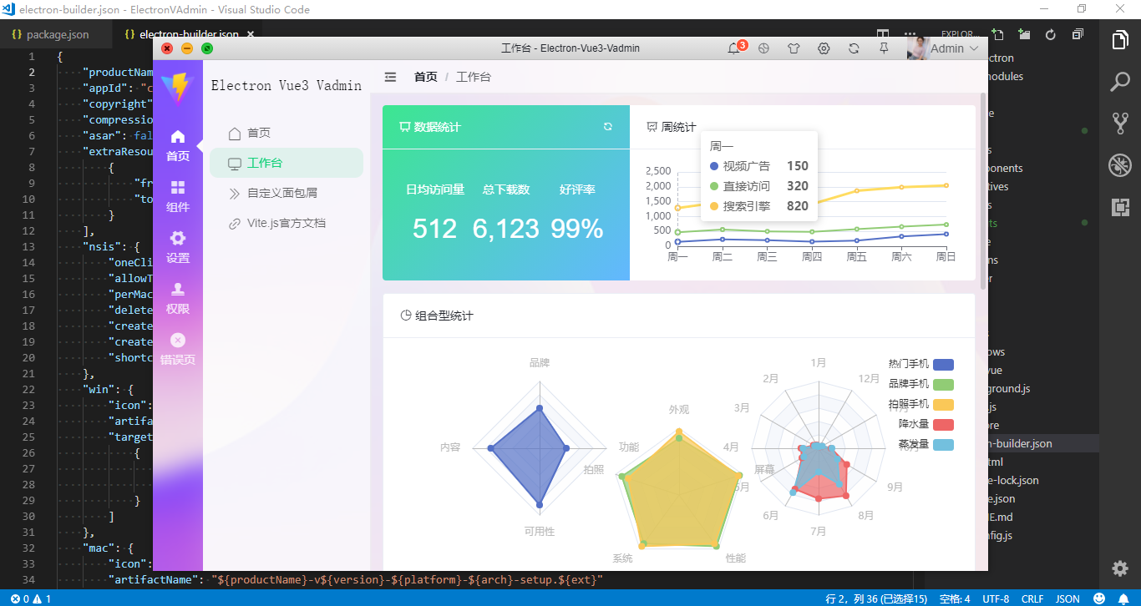The width and height of the screenshot is (1141, 606).
Task: Switch to the package.json editor tab
Action: click(56, 35)
